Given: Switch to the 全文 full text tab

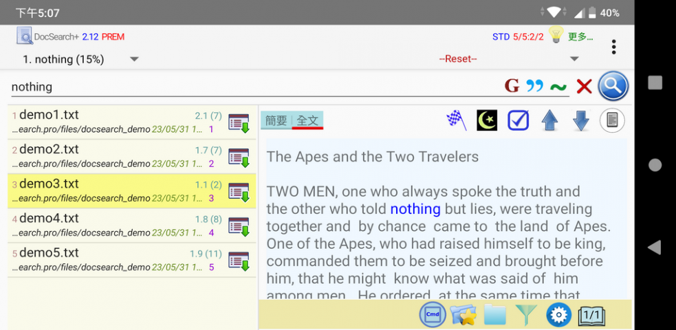Looking at the screenshot, I should (307, 120).
